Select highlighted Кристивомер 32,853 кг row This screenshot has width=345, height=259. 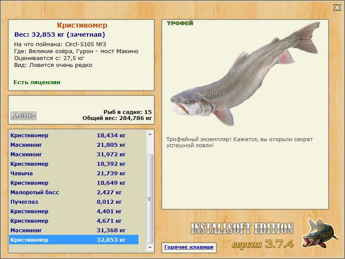(x=74, y=240)
